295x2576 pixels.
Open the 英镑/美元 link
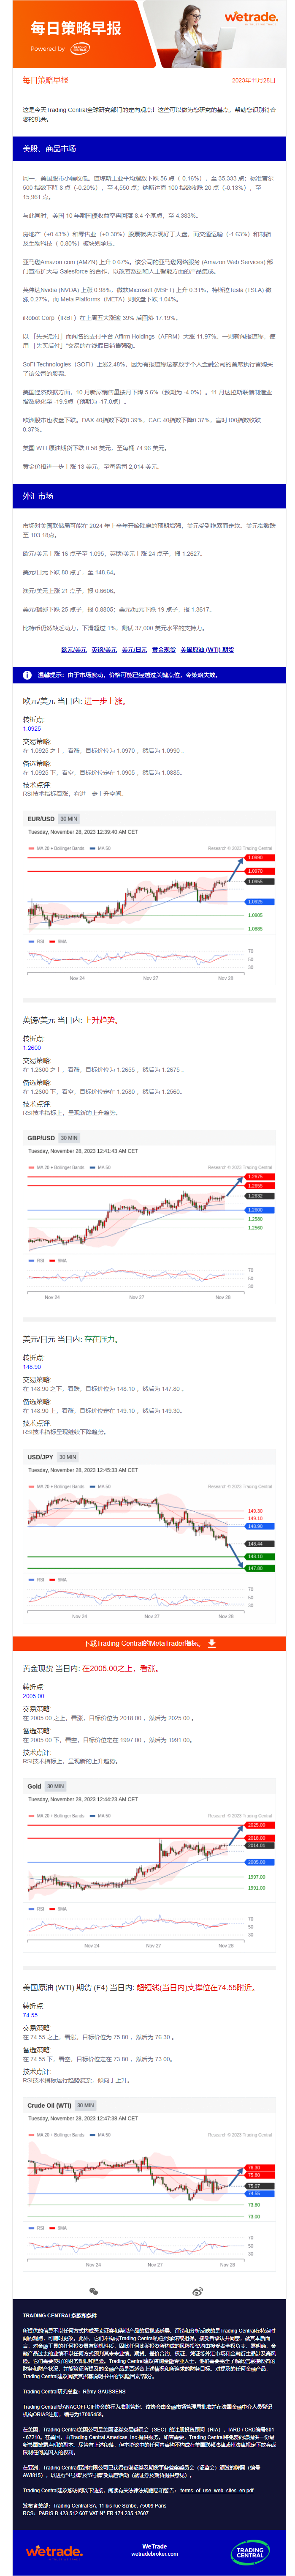pos(104,649)
